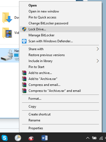106x142 pixels.
Task: Click the Wi-Fi network tray icon
Action: pyautogui.click(x=101, y=138)
